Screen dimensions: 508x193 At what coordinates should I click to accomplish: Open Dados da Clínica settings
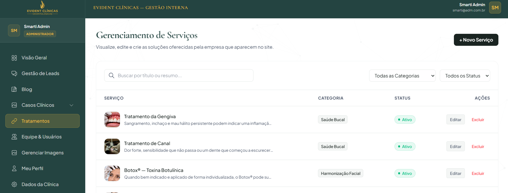[x=42, y=184]
